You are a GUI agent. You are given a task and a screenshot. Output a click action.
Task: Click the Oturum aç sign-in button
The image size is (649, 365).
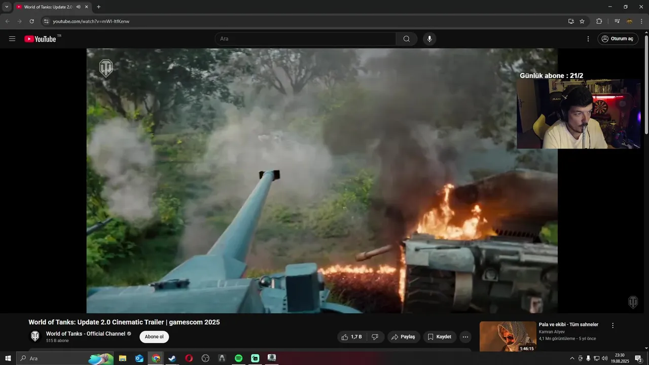618,39
